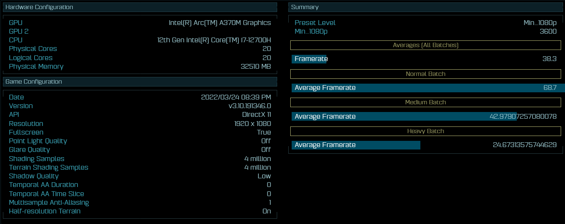The width and height of the screenshot is (565, 224).
Task: Open the Heavy Batch section header
Action: pyautogui.click(x=426, y=131)
